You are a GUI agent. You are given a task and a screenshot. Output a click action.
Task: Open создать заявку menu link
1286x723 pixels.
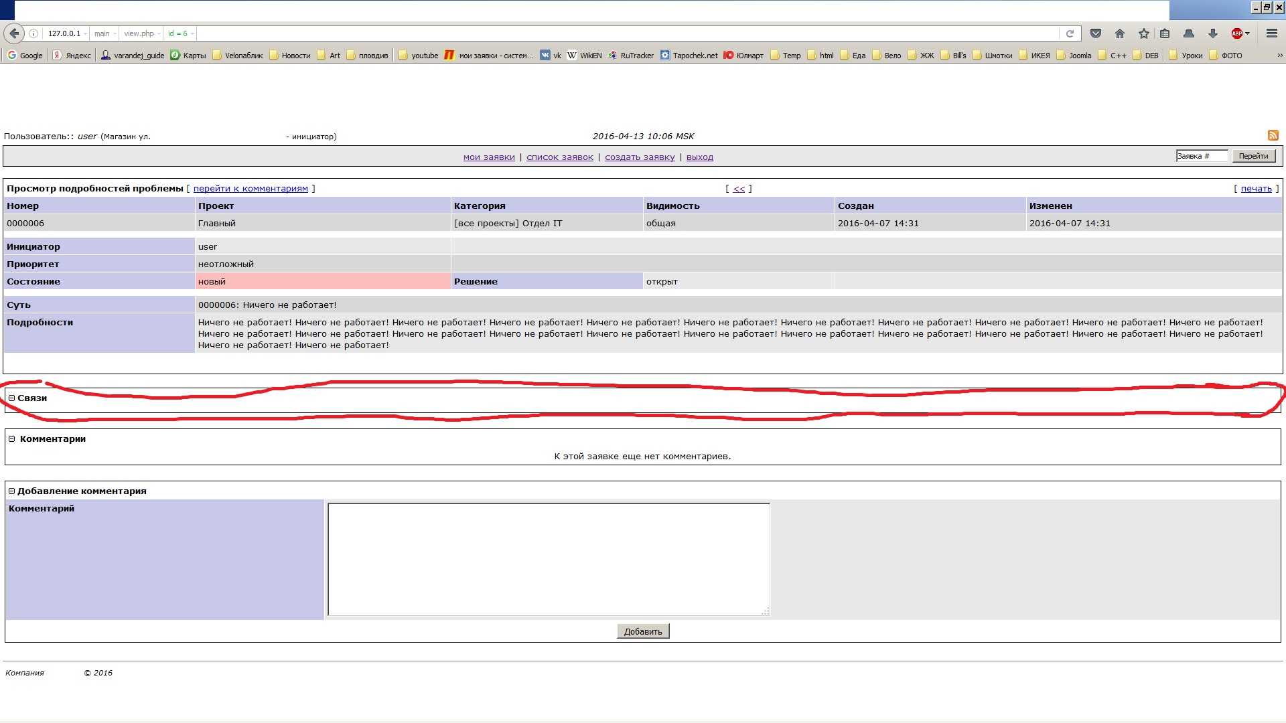click(x=640, y=157)
